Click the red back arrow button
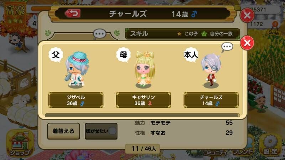Screen dimensions: 285x160 pyautogui.click(x=73, y=13)
